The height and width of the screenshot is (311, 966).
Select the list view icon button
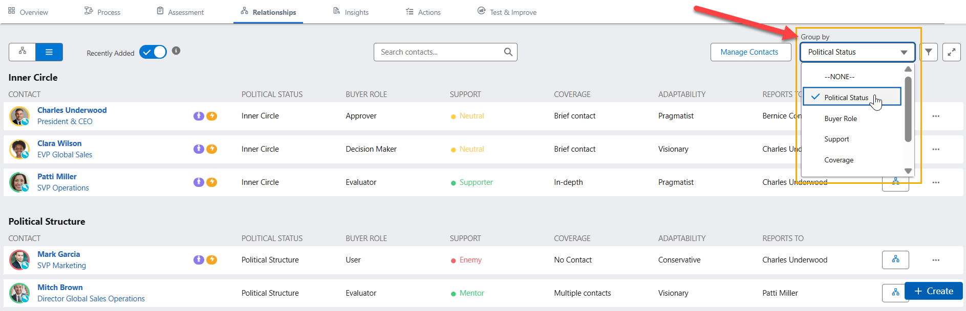[x=49, y=52]
